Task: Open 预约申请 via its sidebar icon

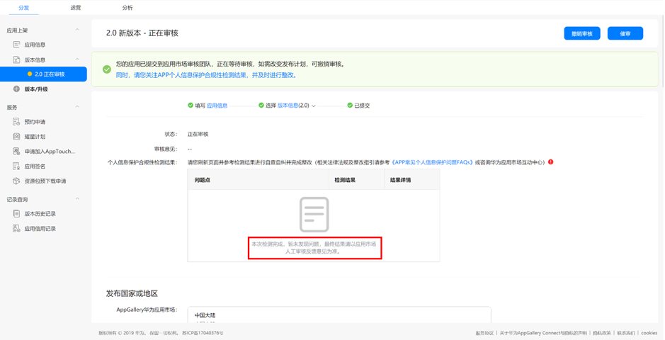Action: (x=16, y=122)
